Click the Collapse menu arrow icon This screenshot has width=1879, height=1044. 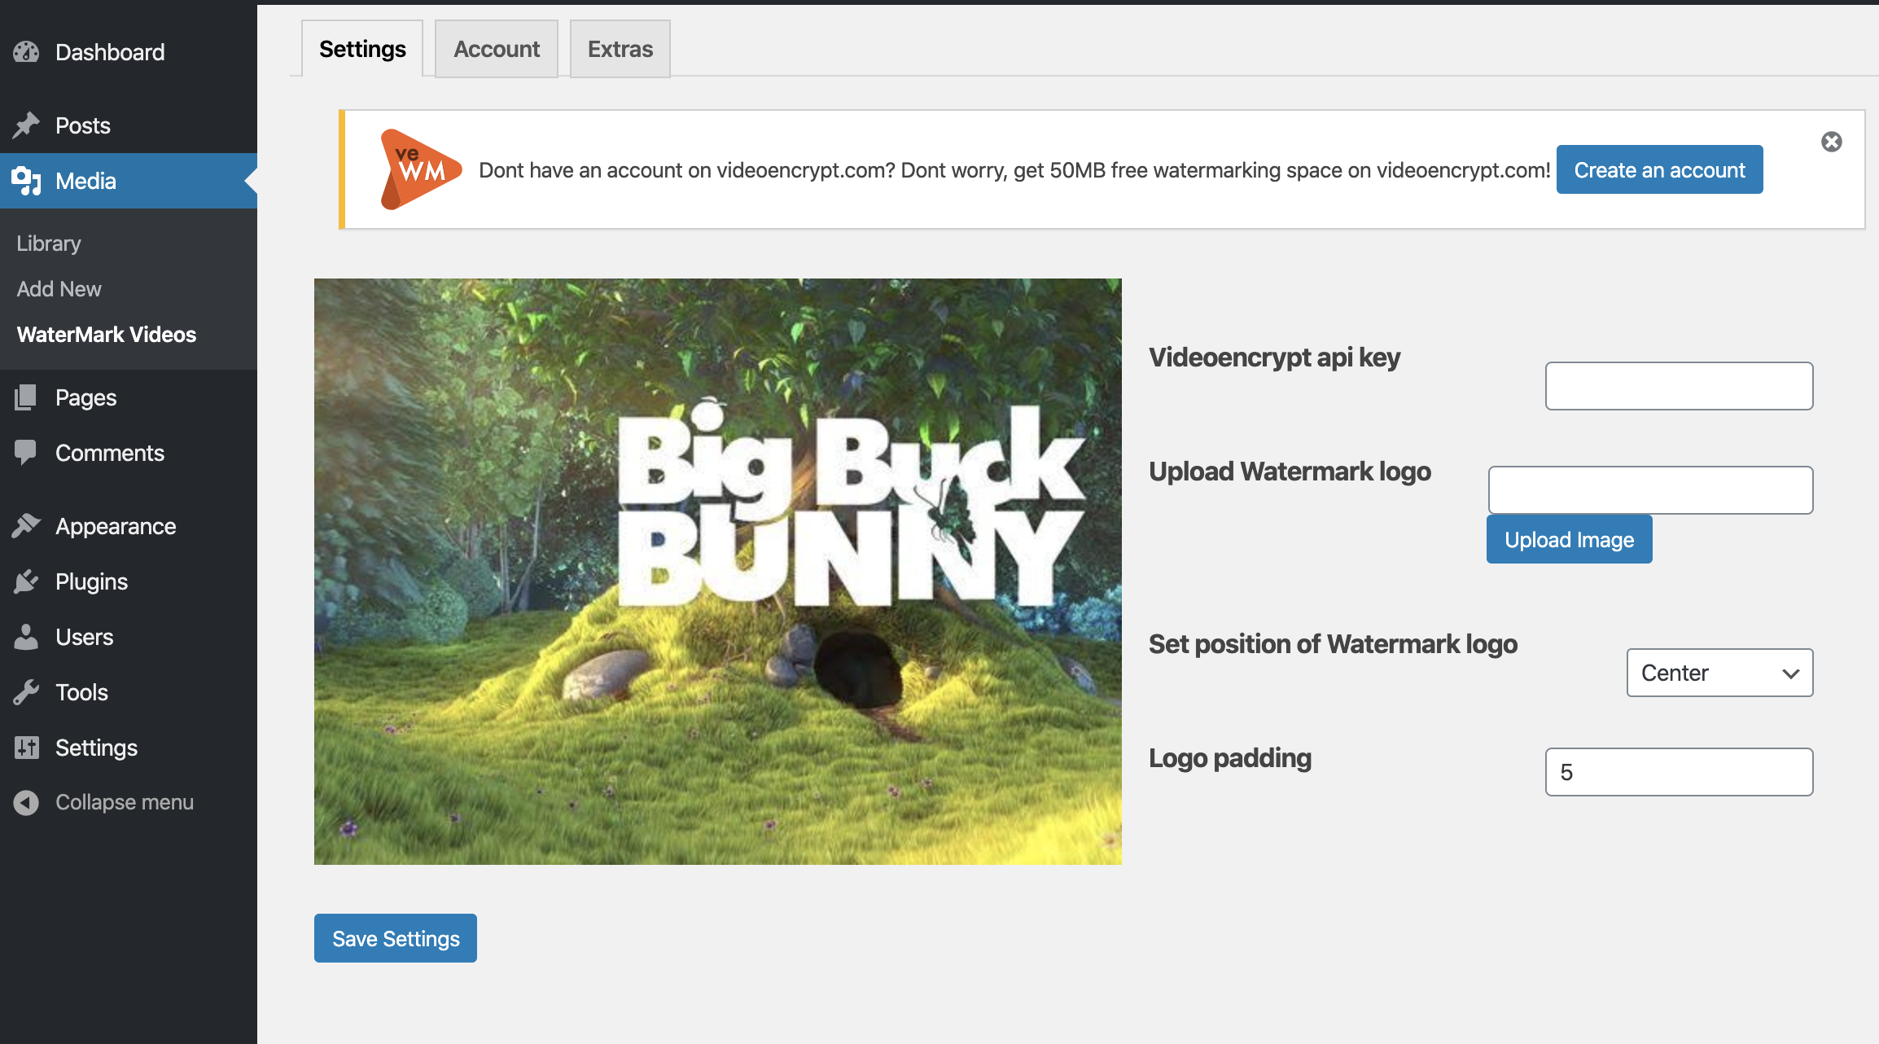tap(26, 802)
